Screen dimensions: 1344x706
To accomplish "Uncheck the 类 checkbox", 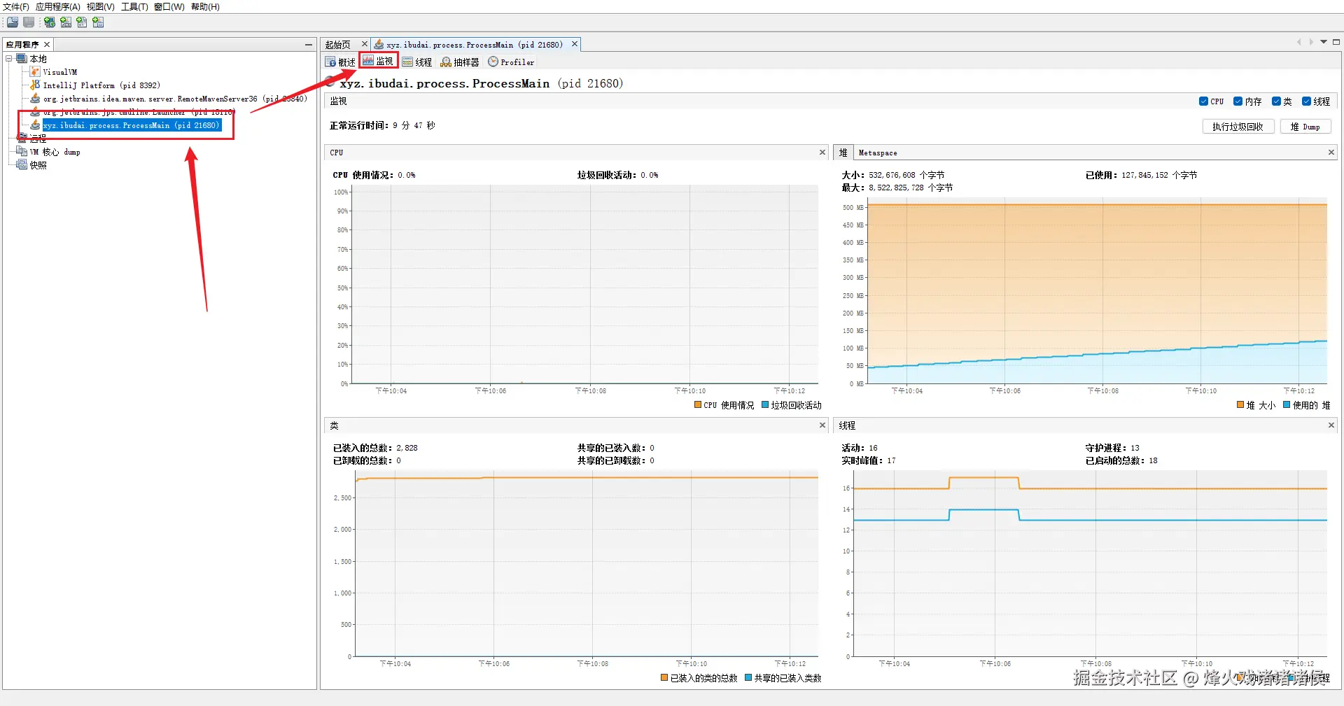I will click(x=1276, y=101).
